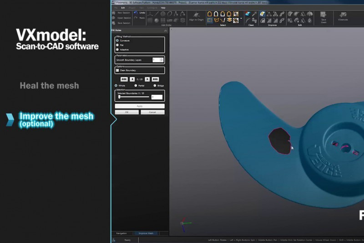Click the Apply button
Image resolution: width=364 pixels, height=243 pixels.
pyautogui.click(x=140, y=106)
